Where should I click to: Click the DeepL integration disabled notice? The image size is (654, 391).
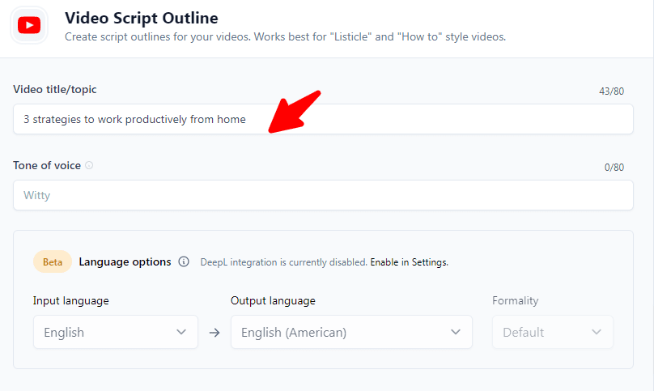pyautogui.click(x=283, y=262)
